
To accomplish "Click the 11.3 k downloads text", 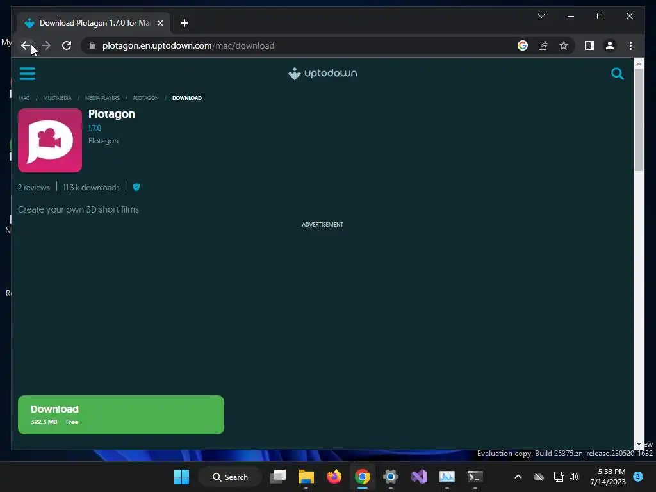I will (91, 188).
